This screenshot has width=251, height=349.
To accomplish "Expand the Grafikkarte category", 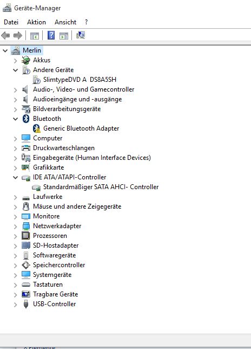I will (15, 168).
